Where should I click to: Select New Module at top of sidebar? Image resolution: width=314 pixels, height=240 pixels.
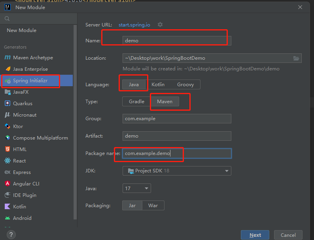coord(21,30)
